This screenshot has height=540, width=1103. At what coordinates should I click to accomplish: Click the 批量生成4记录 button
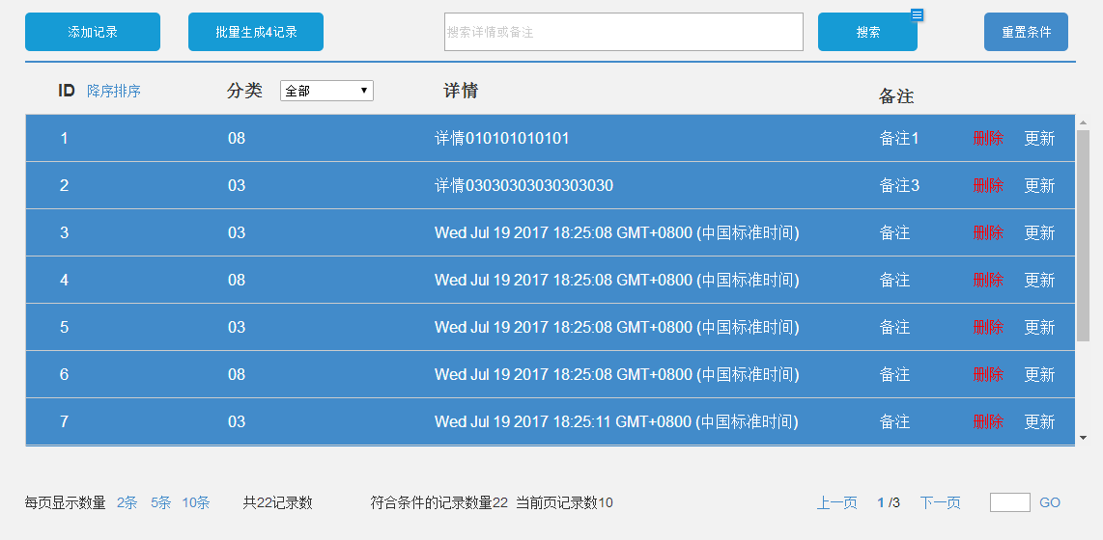pos(256,32)
